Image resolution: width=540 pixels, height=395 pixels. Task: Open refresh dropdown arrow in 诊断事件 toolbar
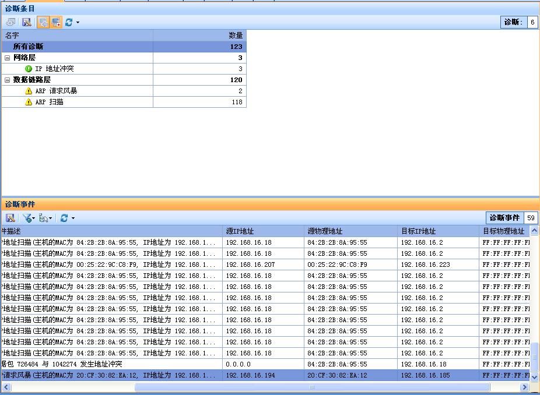click(73, 218)
